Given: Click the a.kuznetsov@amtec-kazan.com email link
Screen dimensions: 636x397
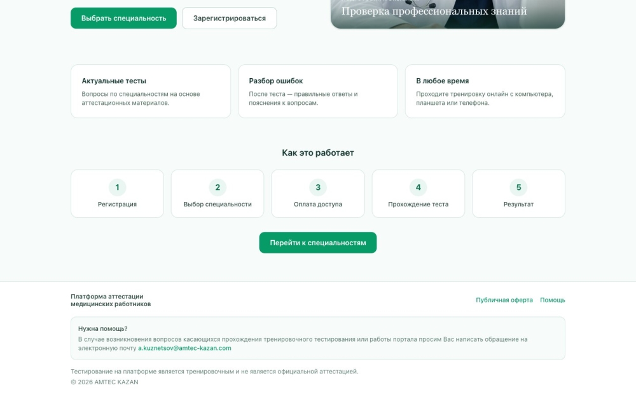Looking at the screenshot, I should 184,348.
